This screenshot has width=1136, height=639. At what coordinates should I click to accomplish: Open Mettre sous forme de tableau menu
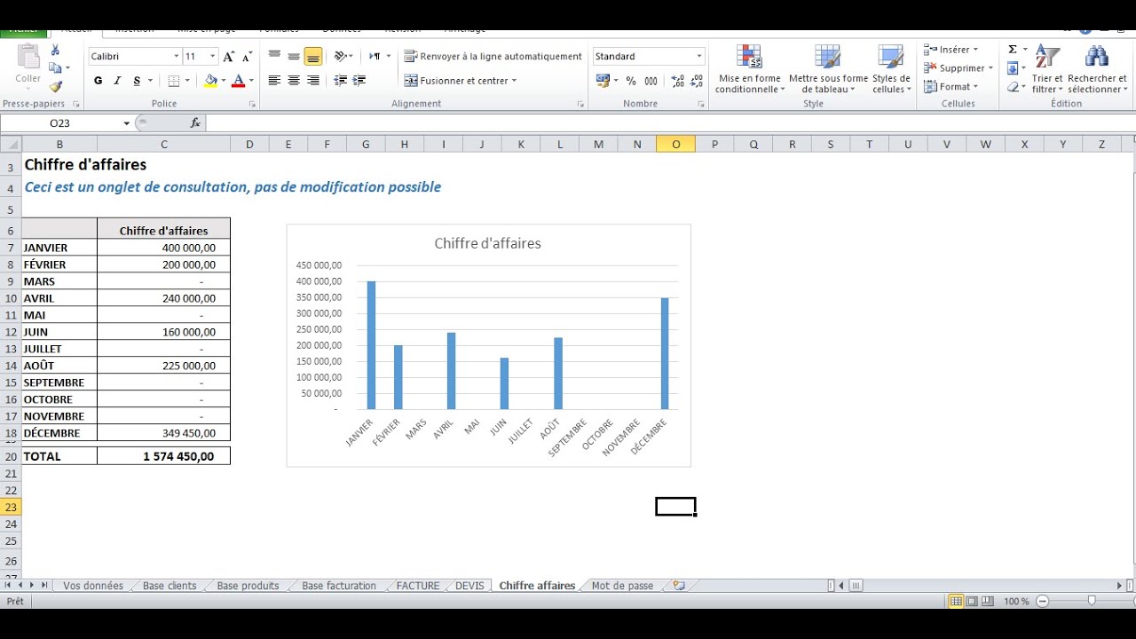(828, 69)
